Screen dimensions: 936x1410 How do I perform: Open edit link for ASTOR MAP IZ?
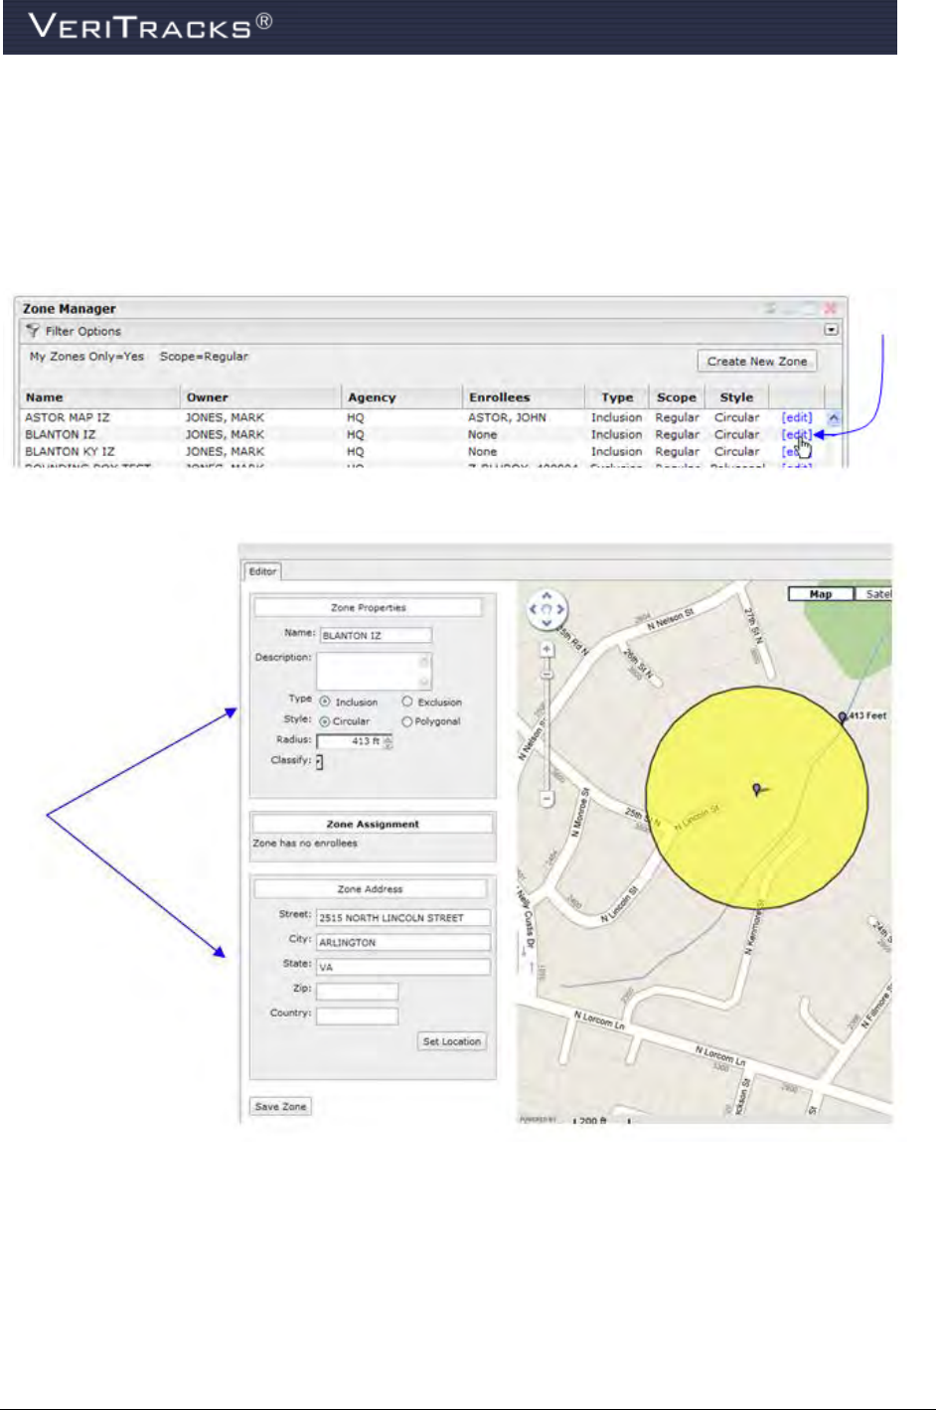(x=797, y=417)
